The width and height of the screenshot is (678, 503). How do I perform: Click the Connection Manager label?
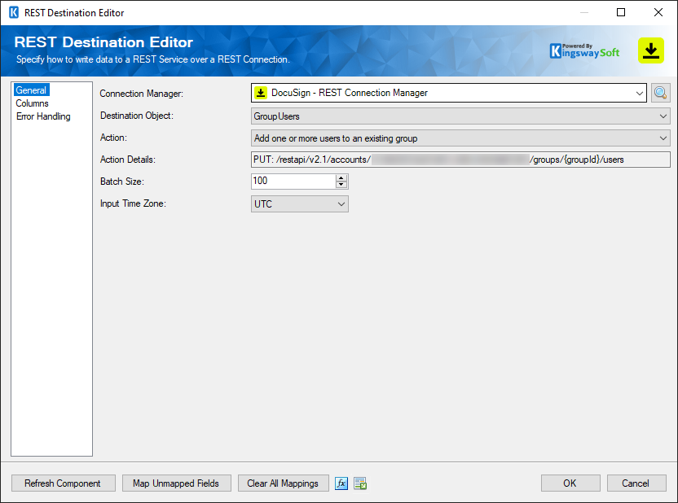(142, 94)
